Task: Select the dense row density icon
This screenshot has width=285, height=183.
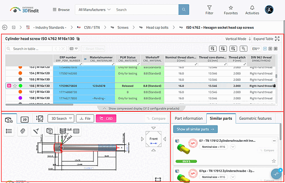Action: 275,49
